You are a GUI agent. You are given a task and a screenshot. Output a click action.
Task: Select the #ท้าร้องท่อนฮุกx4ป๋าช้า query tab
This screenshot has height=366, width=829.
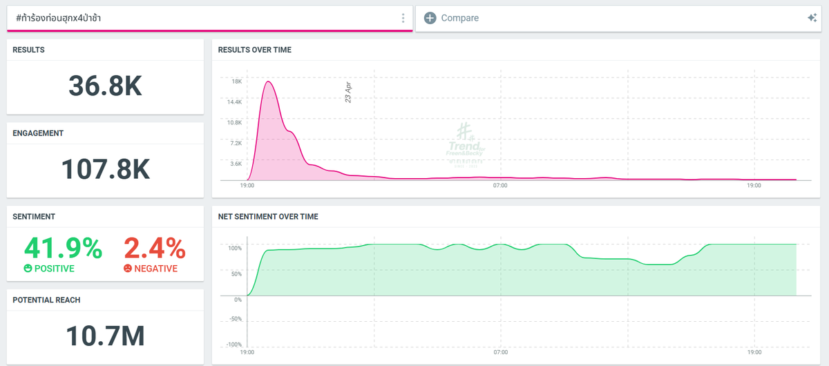[210, 19]
